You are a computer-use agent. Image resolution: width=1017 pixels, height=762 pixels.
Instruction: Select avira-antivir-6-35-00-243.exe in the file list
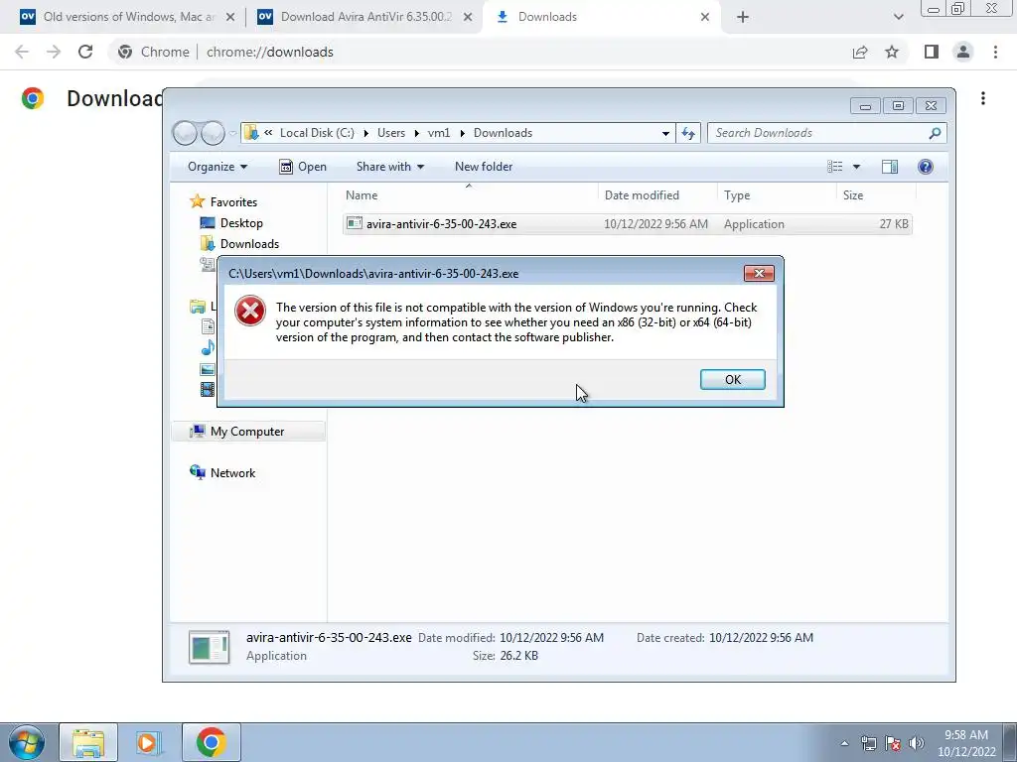click(628, 224)
